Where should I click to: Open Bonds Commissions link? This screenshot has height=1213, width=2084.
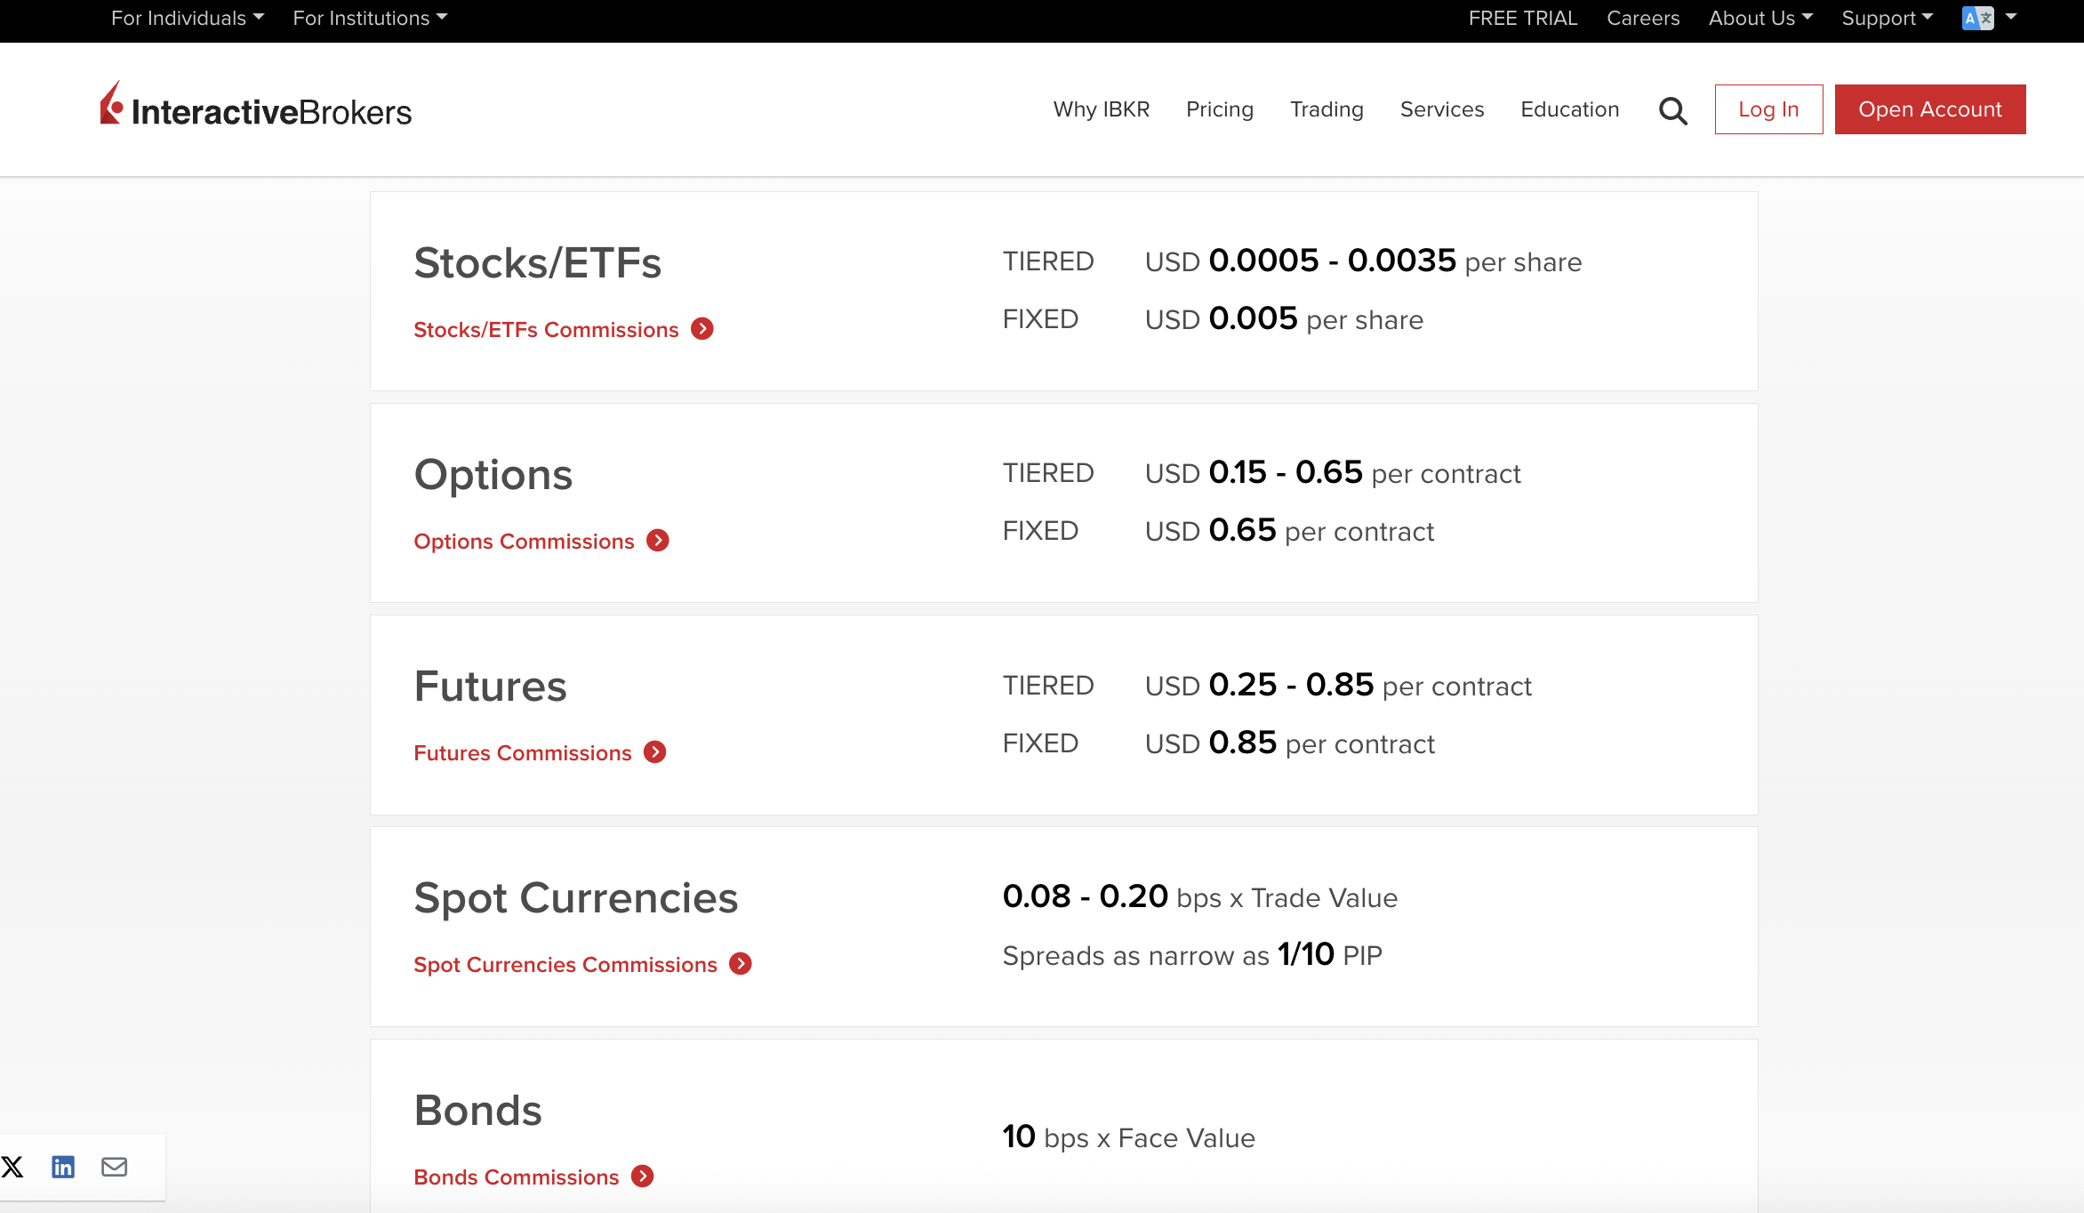coord(517,1177)
